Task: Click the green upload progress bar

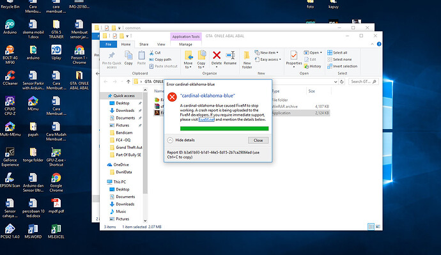Action: [x=224, y=128]
